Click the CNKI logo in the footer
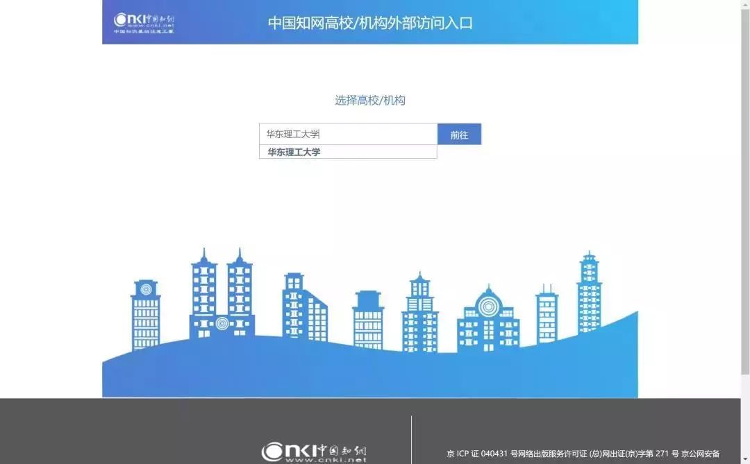 pos(315,452)
